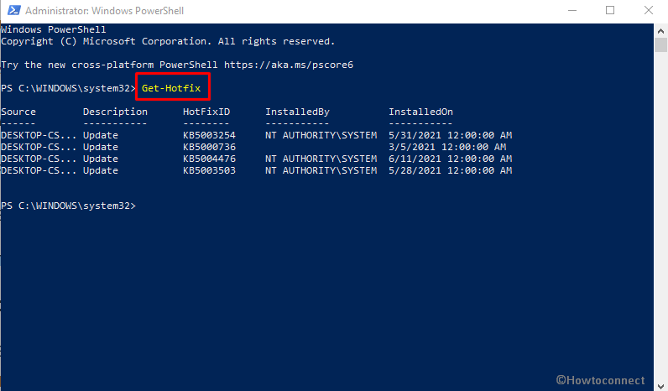This screenshot has width=668, height=391.
Task: Click the window title Administrator: Windows PowerShell
Action: pos(104,11)
